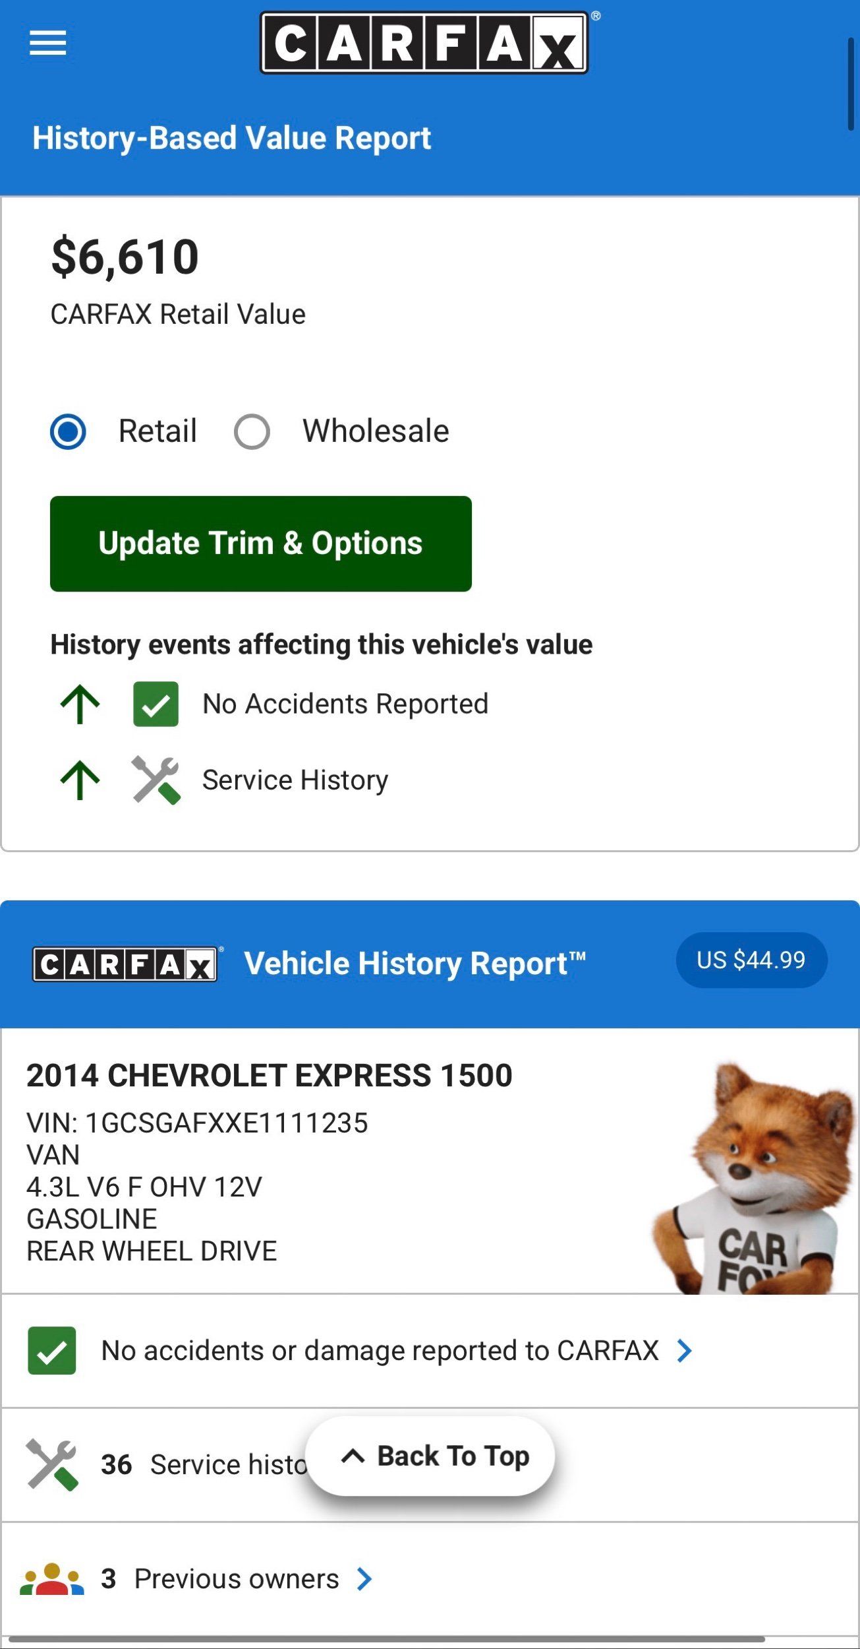Viewport: 860px width, 1649px height.
Task: Open the hamburger menu
Action: (x=47, y=44)
